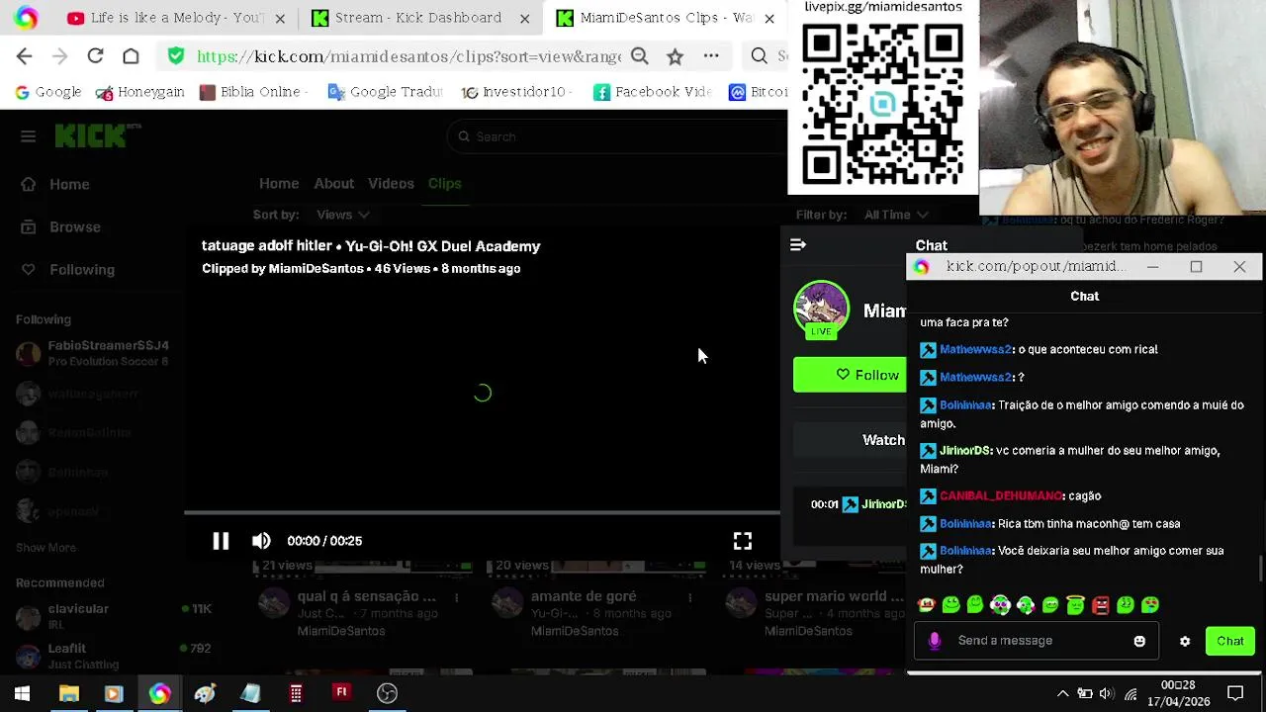Viewport: 1266px width, 712px height.
Task: Click the MiamiDeSantos live avatar
Action: pos(821,310)
